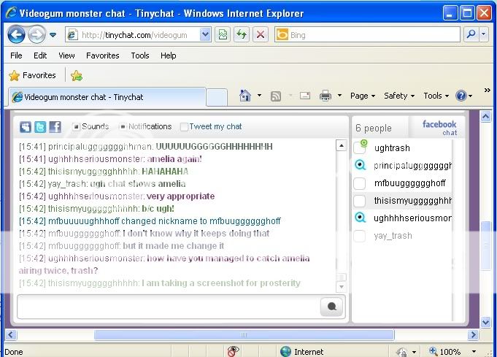
Task: Open the Tools command bar menu
Action: point(436,96)
